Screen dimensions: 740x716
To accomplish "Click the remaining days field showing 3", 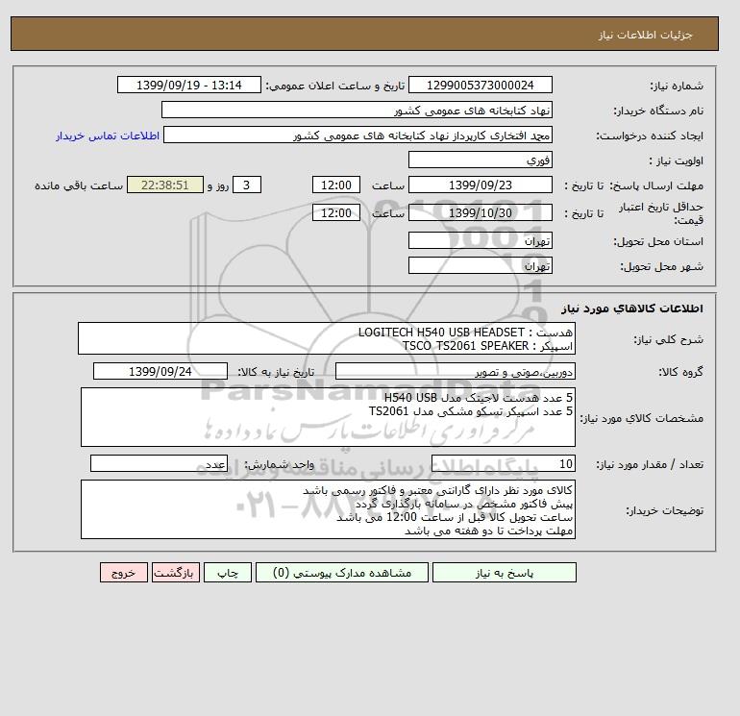I will 246,185.
